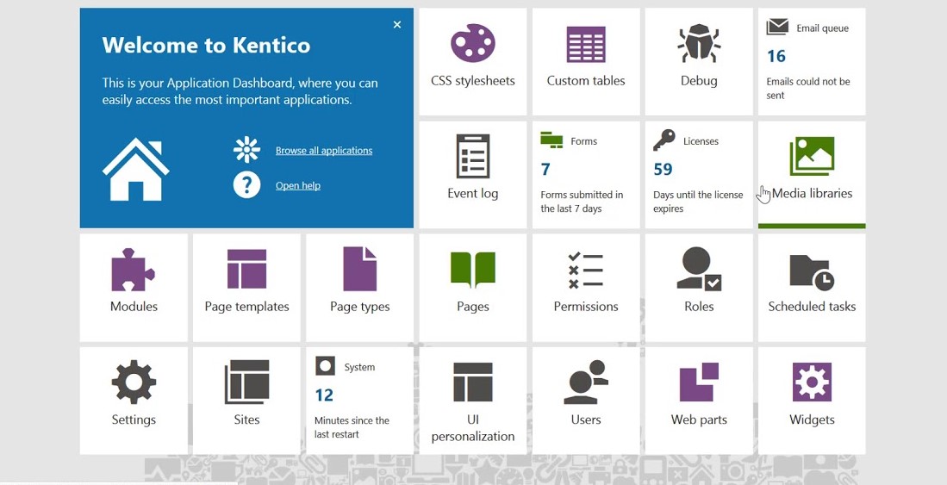Click the 'Media libraries' label
Image resolution: width=947 pixels, height=485 pixels.
813,193
